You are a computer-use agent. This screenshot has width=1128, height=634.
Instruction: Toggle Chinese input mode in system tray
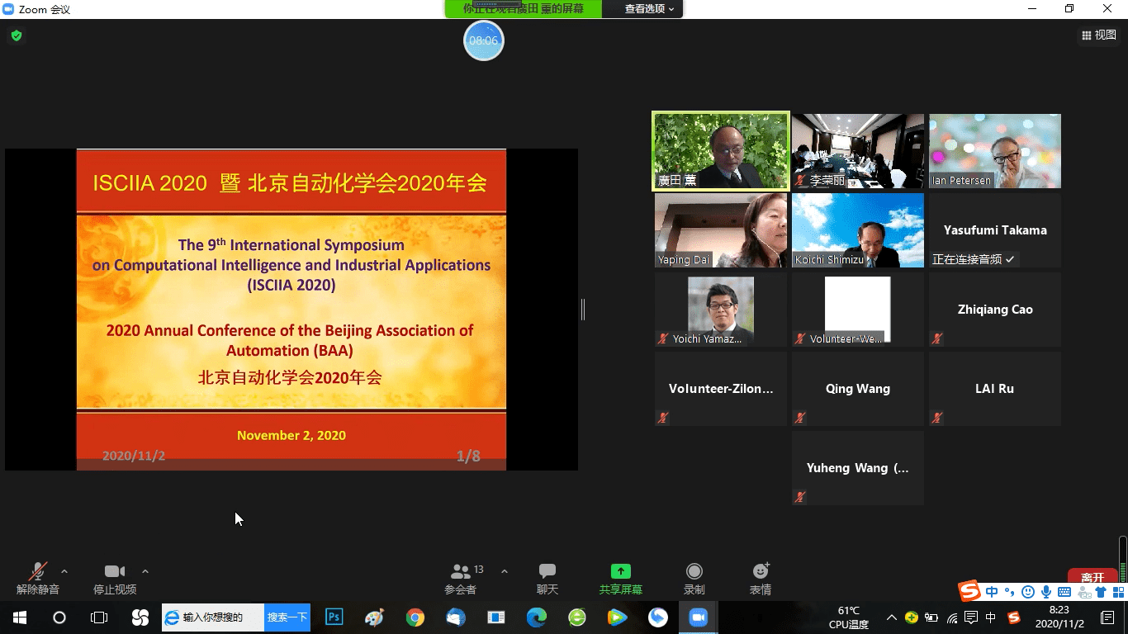pos(991,617)
